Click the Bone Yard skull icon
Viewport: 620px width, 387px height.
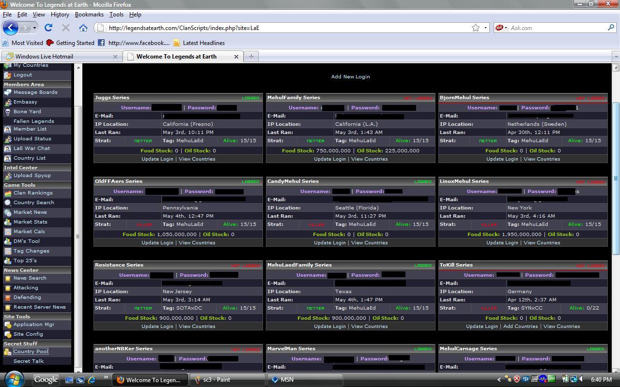pos(8,112)
